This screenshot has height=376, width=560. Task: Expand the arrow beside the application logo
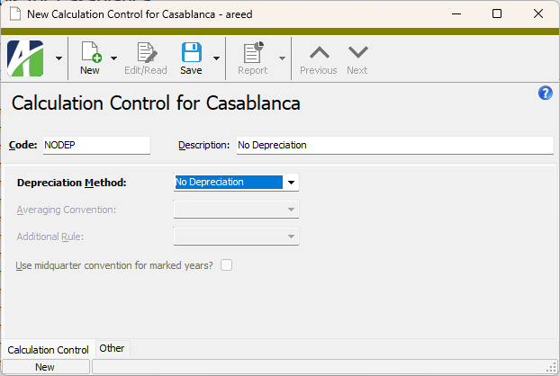tap(59, 58)
